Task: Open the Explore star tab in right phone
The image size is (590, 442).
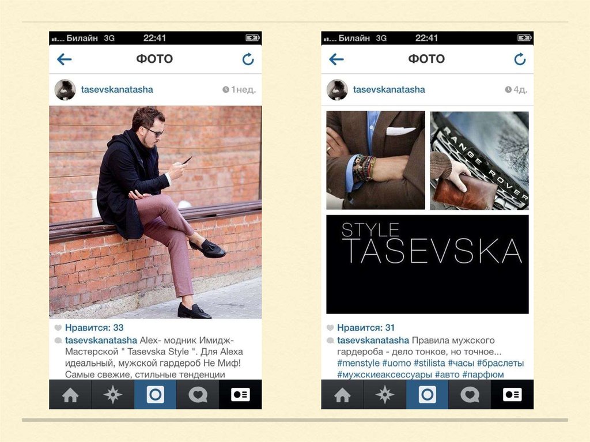Action: coord(385,395)
